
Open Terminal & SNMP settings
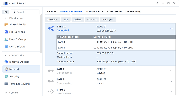click(x=21, y=84)
